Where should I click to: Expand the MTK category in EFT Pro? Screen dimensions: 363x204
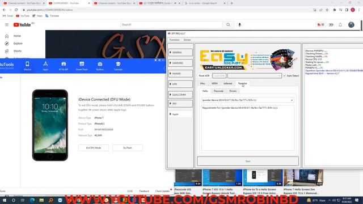click(180, 84)
